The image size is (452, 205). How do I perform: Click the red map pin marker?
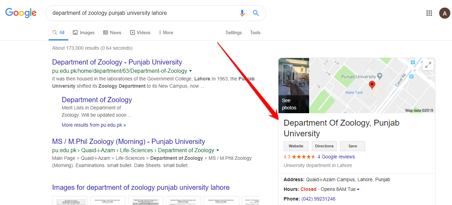(x=372, y=85)
